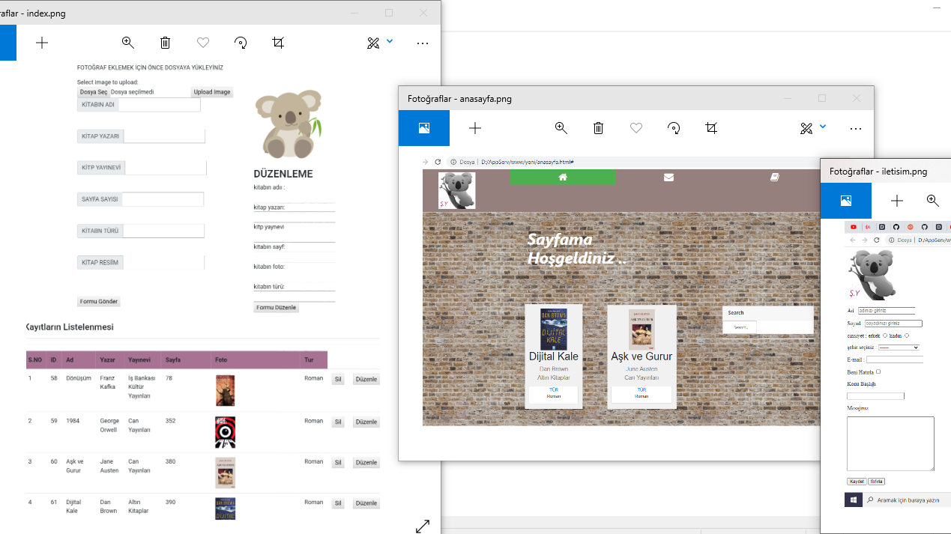This screenshot has height=534, width=951.
Task: Click the Mesajınız text area
Action: click(x=890, y=444)
